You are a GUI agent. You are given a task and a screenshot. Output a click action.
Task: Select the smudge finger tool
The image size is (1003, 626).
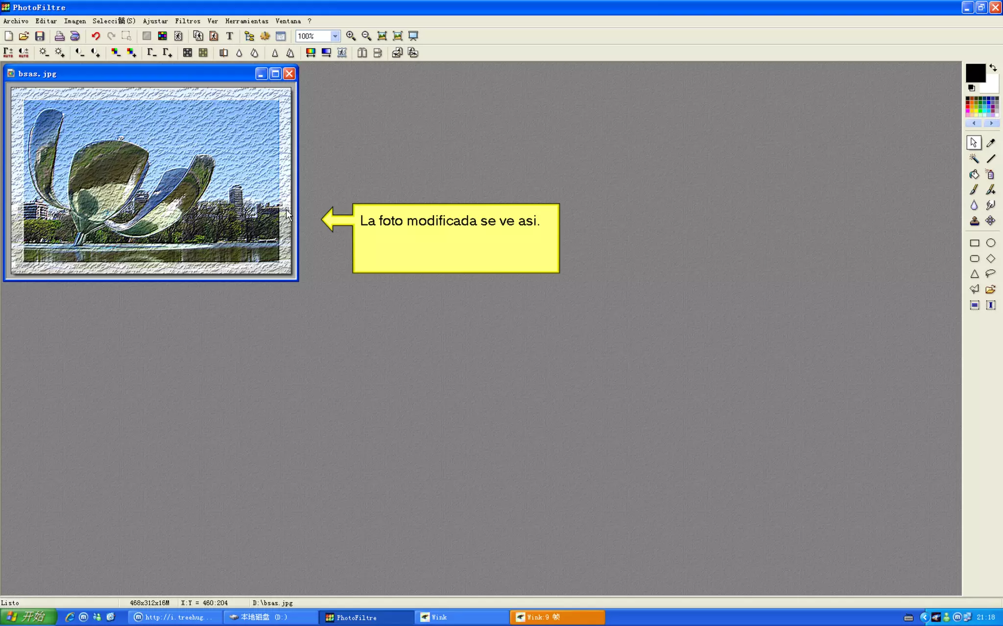click(x=990, y=205)
